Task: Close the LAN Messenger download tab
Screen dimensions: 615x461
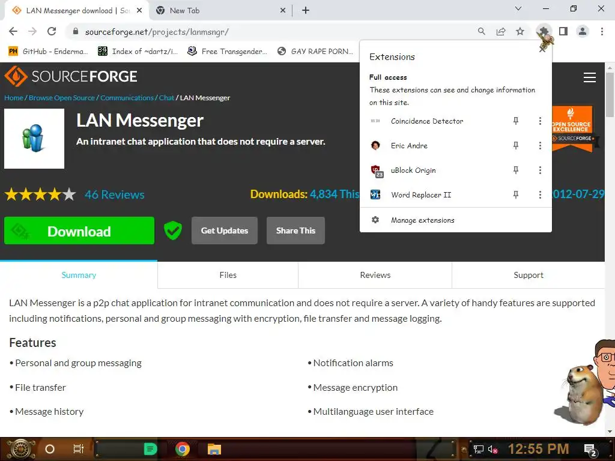Action: (139, 11)
